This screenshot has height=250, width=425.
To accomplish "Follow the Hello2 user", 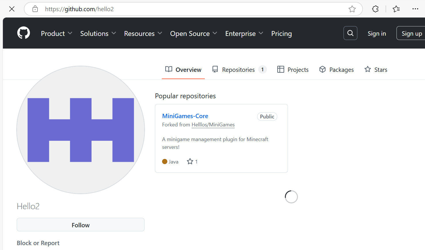I will click(81, 225).
